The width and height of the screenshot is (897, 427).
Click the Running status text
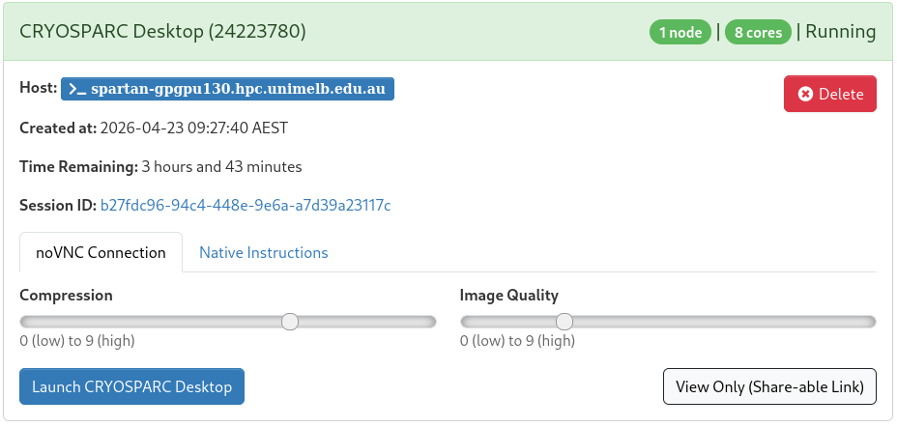point(840,32)
